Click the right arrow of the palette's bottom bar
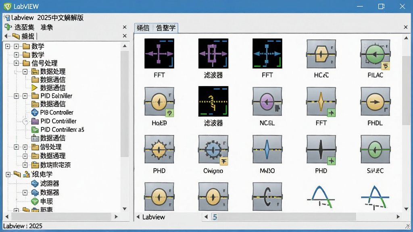The image size is (413, 232). pos(398,217)
